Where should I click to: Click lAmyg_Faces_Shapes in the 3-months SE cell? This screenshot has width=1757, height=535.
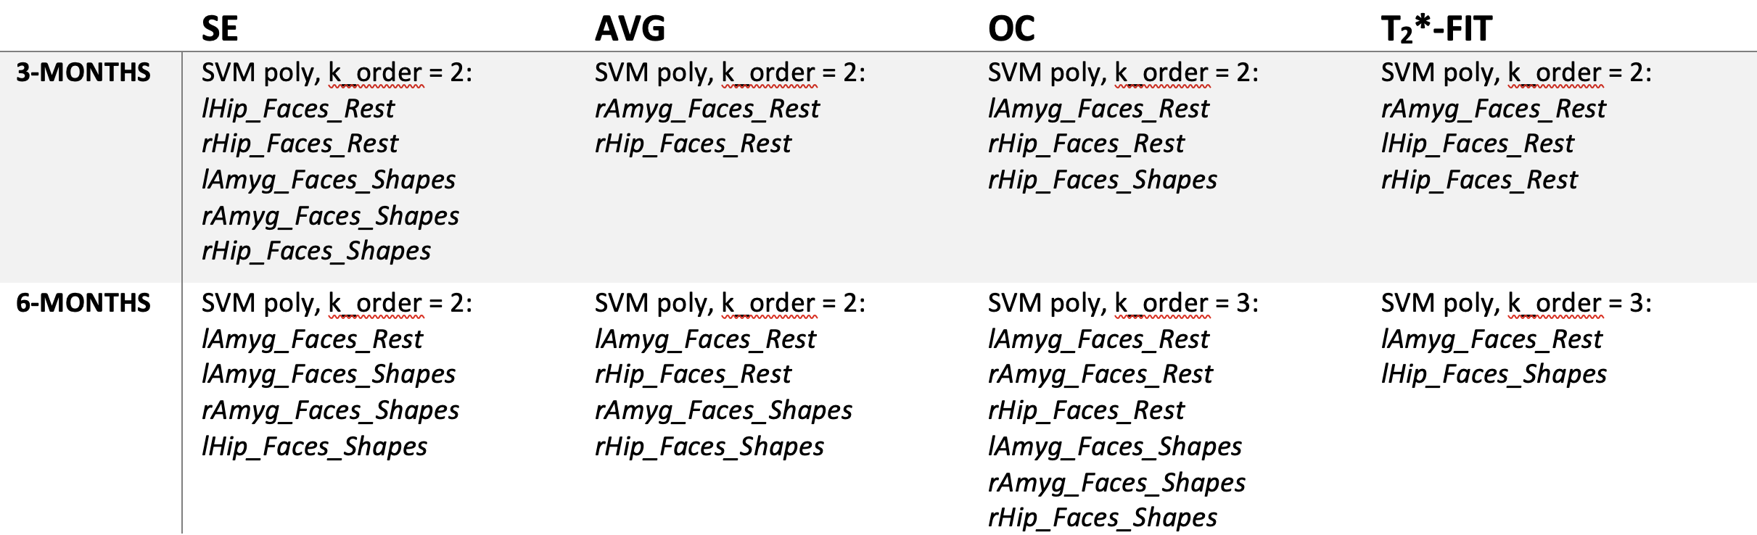pyautogui.click(x=329, y=180)
